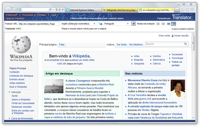The image size is (200, 127).
Task: Stop loading with the X icon in address bar
Action: pos(62,10)
